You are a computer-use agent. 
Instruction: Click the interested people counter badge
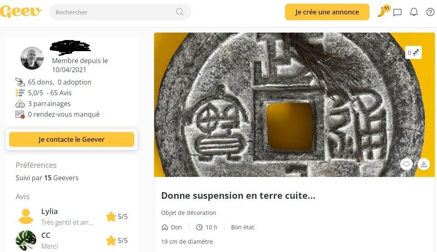pyautogui.click(x=413, y=52)
